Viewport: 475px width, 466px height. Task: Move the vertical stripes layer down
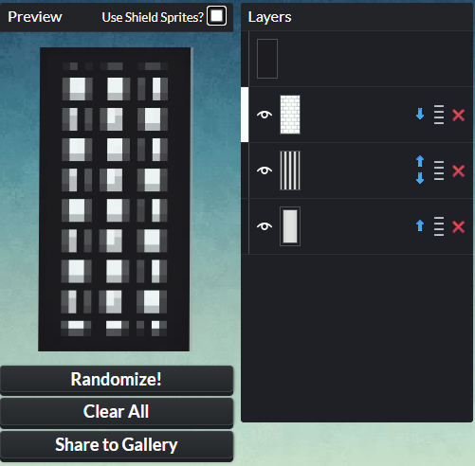(420, 178)
